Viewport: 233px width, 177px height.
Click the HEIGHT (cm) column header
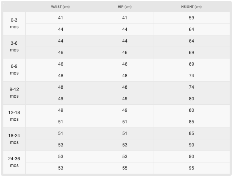click(x=191, y=7)
